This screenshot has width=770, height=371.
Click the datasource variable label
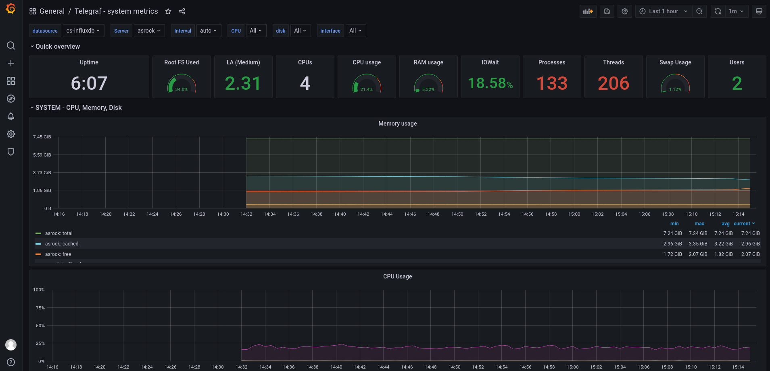click(x=45, y=31)
